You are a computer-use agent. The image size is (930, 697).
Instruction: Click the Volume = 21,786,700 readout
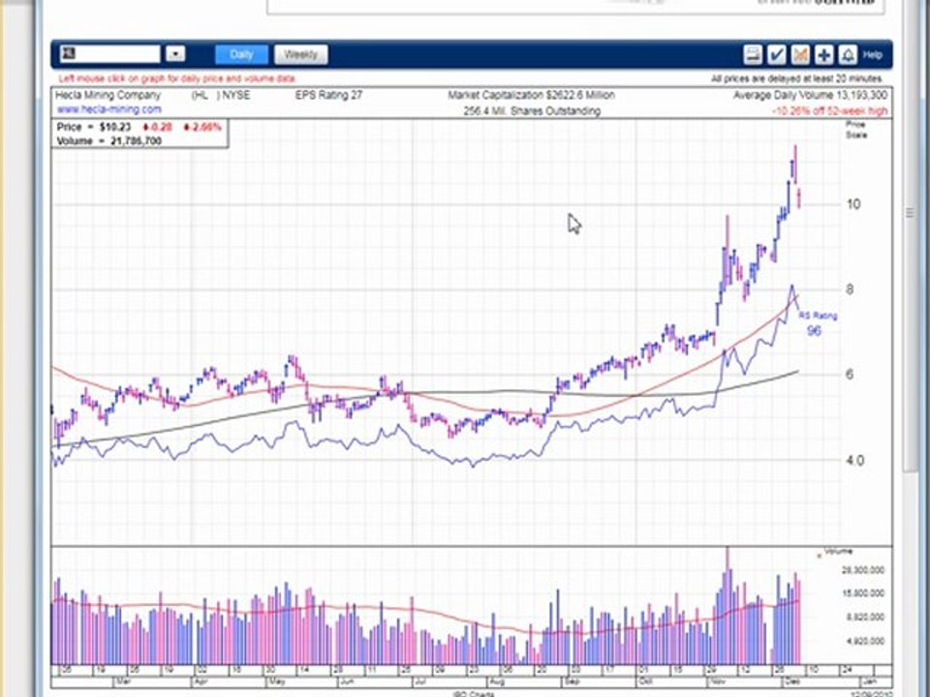point(109,141)
